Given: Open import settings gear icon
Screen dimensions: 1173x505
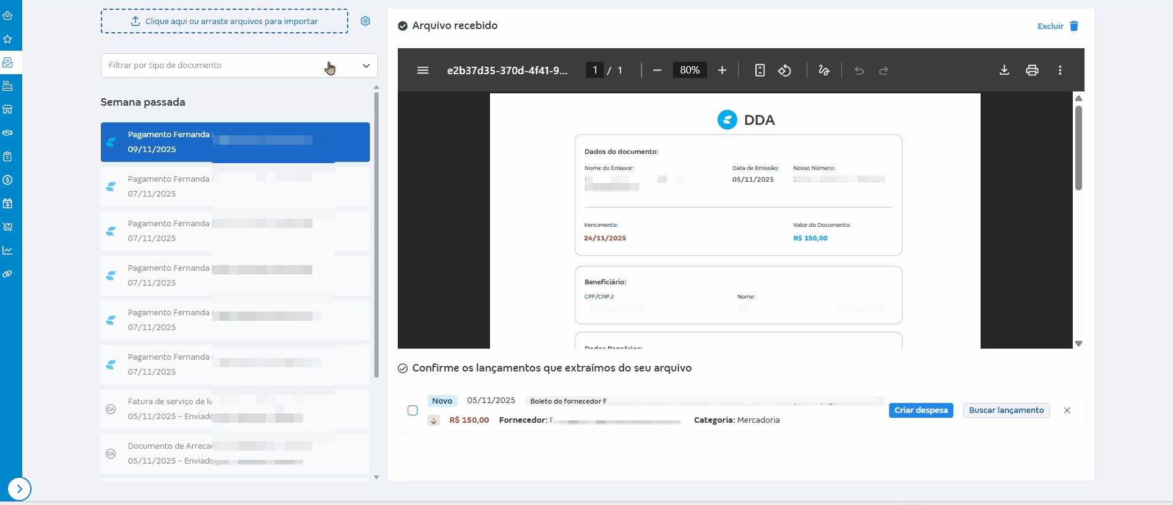Looking at the screenshot, I should pyautogui.click(x=366, y=21).
